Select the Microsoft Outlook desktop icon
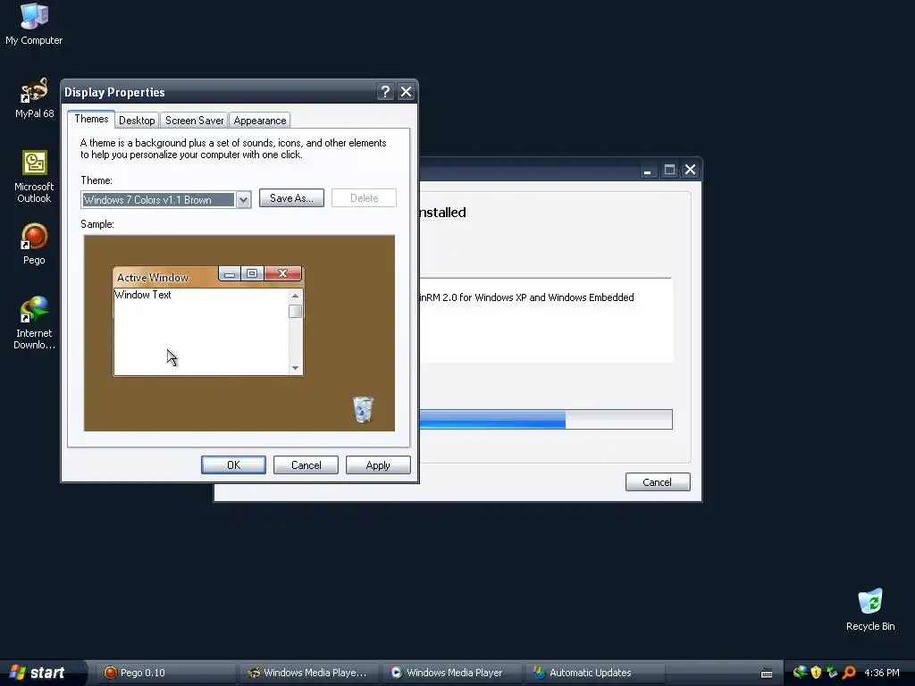The height and width of the screenshot is (686, 915). (x=34, y=176)
